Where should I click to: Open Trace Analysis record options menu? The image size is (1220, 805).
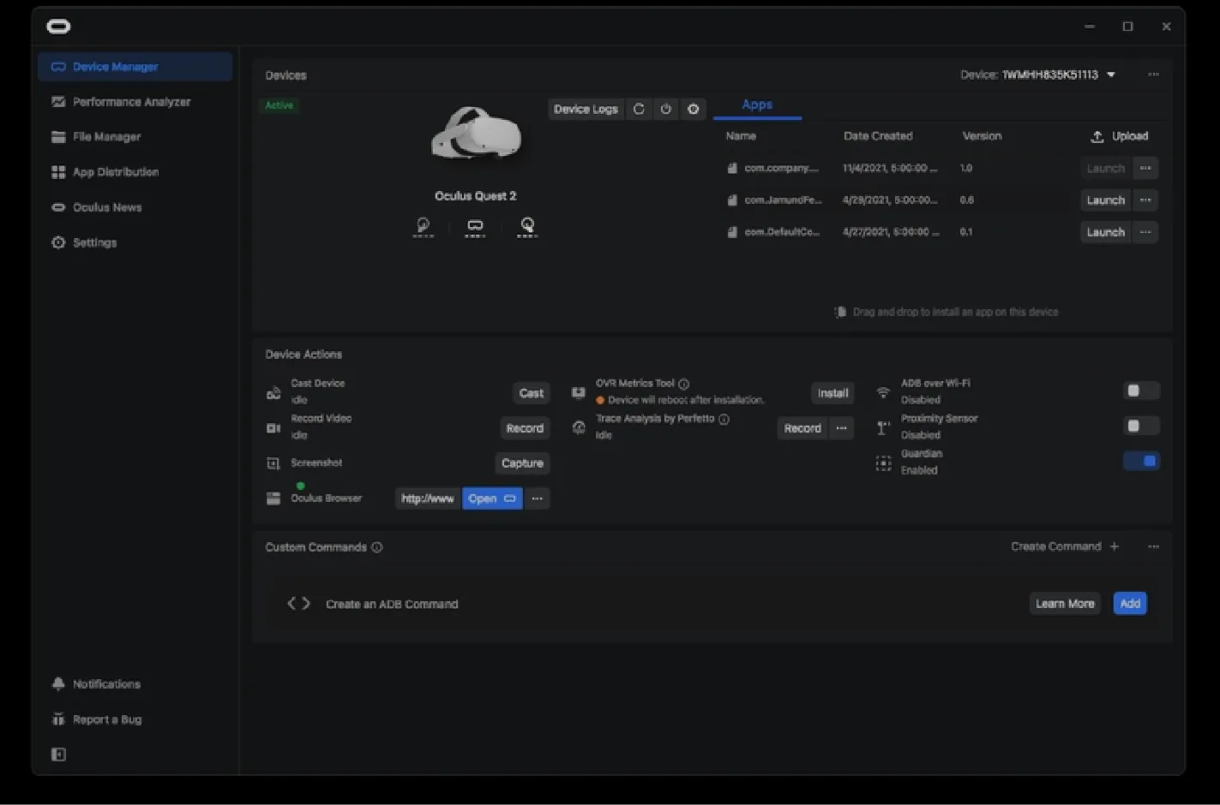[x=842, y=428]
